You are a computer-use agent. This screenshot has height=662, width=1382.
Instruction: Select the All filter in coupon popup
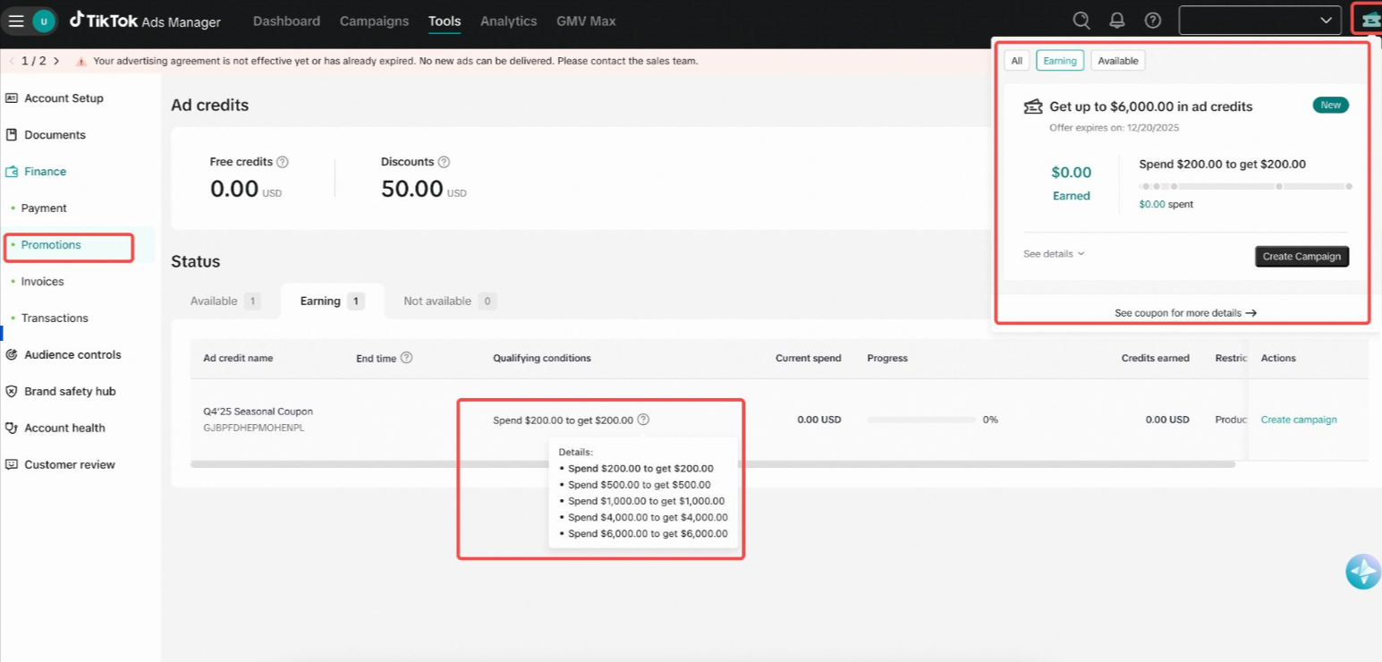pyautogui.click(x=1017, y=61)
